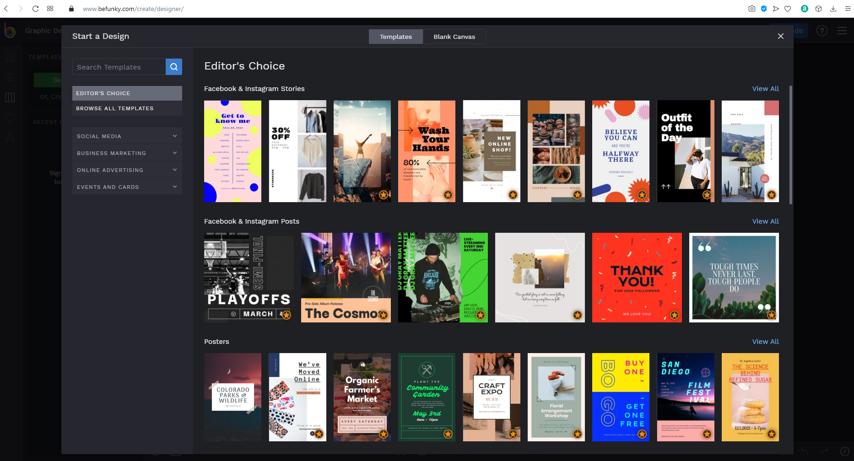The height and width of the screenshot is (461, 854).
Task: Expand the Events and Cards category
Action: pyautogui.click(x=127, y=187)
